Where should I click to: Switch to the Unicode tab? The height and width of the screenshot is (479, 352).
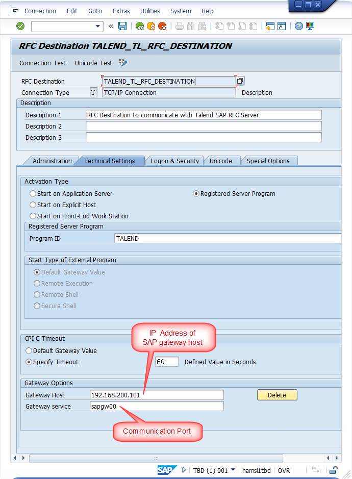pos(220,161)
